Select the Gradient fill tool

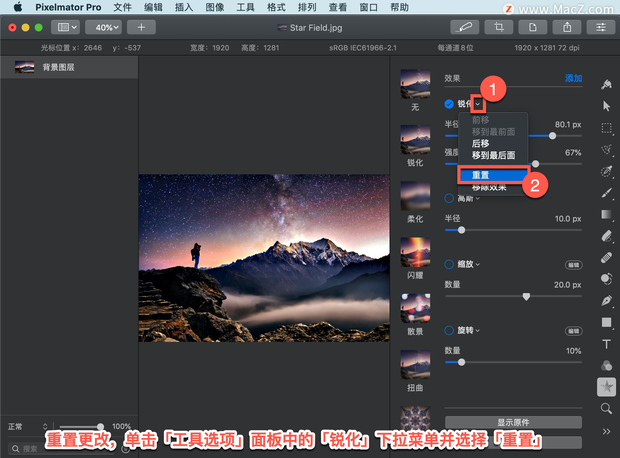(607, 214)
